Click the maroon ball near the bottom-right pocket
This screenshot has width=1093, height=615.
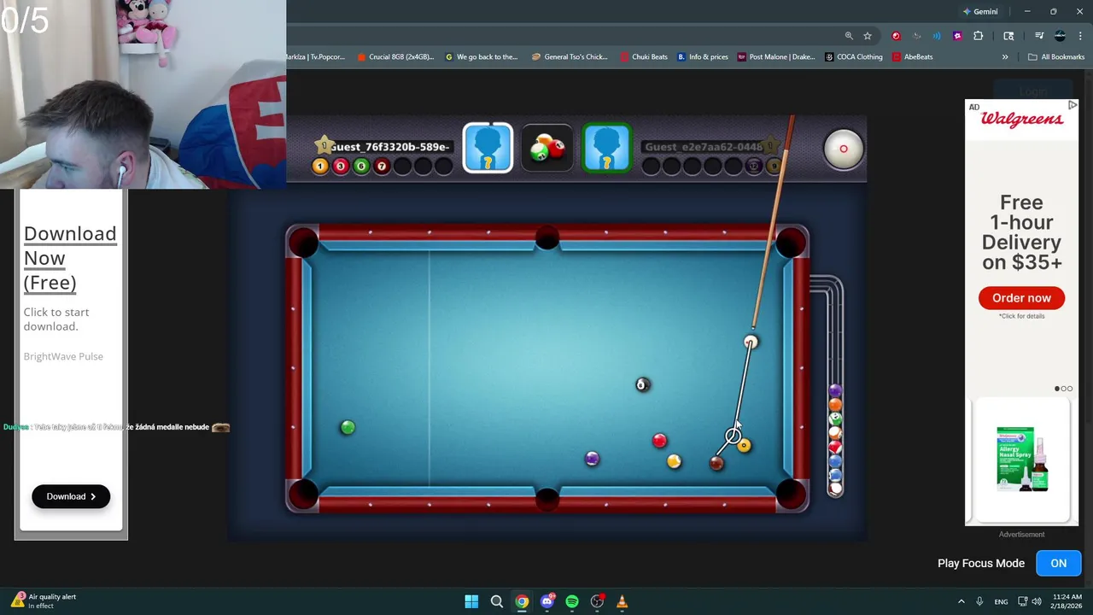tap(716, 463)
